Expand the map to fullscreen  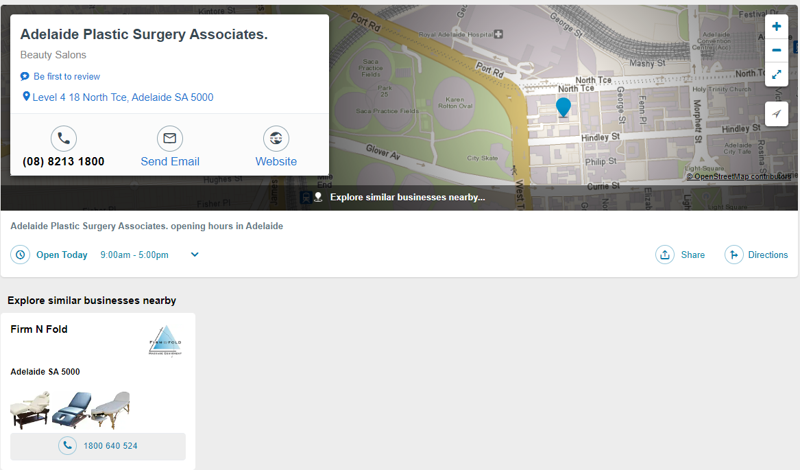tap(776, 74)
